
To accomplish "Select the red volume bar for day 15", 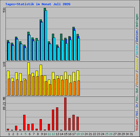I will (x=65, y=114).
